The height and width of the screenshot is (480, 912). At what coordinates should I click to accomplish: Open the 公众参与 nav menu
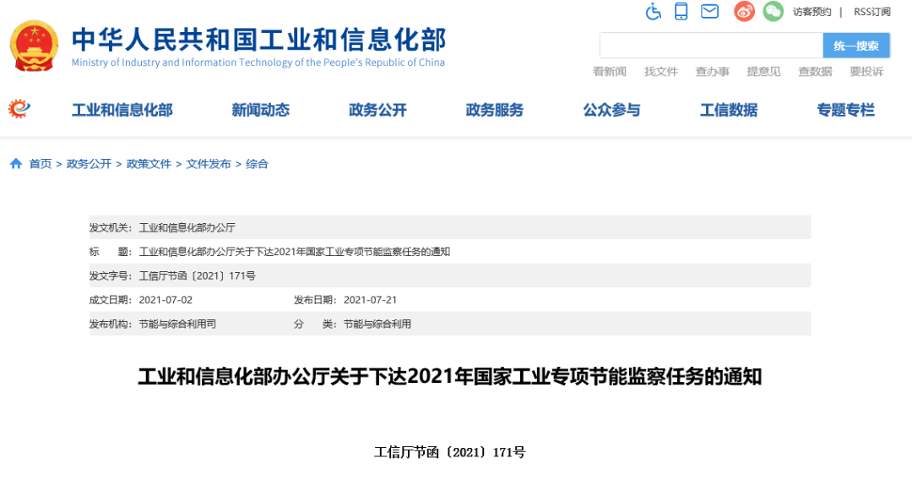[x=612, y=110]
